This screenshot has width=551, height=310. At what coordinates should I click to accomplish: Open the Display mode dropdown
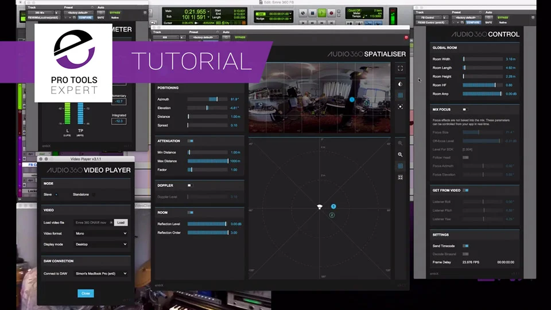[101, 245]
